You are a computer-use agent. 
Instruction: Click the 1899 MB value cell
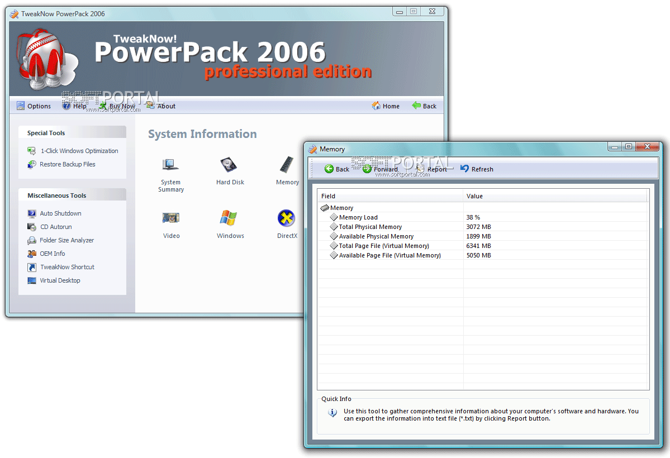(x=478, y=236)
